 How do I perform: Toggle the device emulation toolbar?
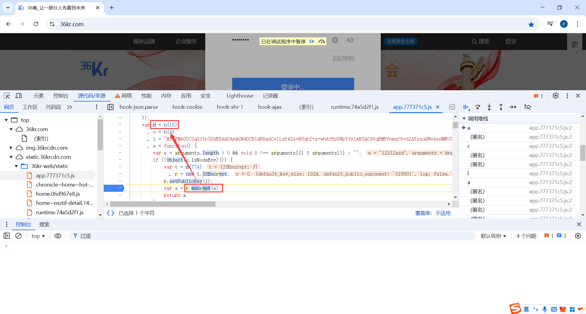point(19,96)
